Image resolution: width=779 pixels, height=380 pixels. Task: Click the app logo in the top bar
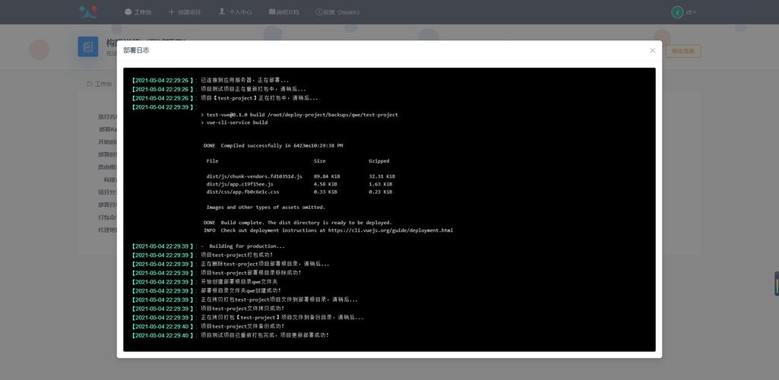[88, 12]
